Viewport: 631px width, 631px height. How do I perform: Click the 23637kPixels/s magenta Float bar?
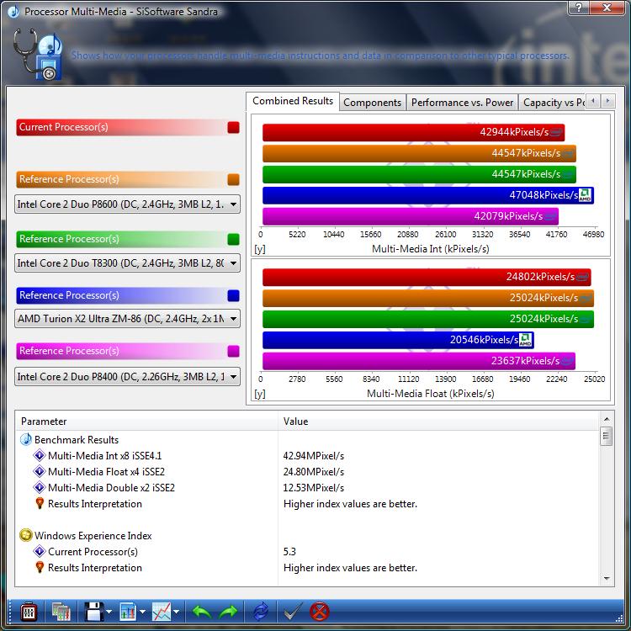tap(419, 361)
